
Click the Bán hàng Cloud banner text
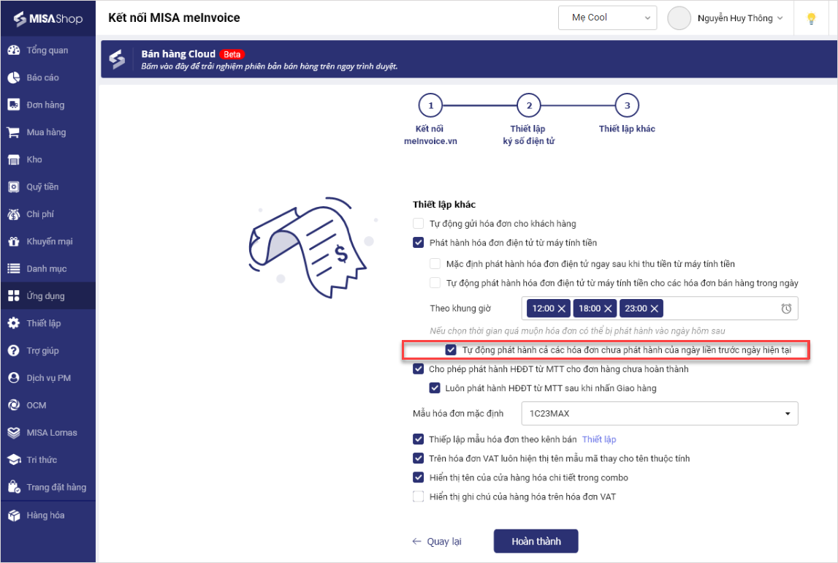coord(178,54)
